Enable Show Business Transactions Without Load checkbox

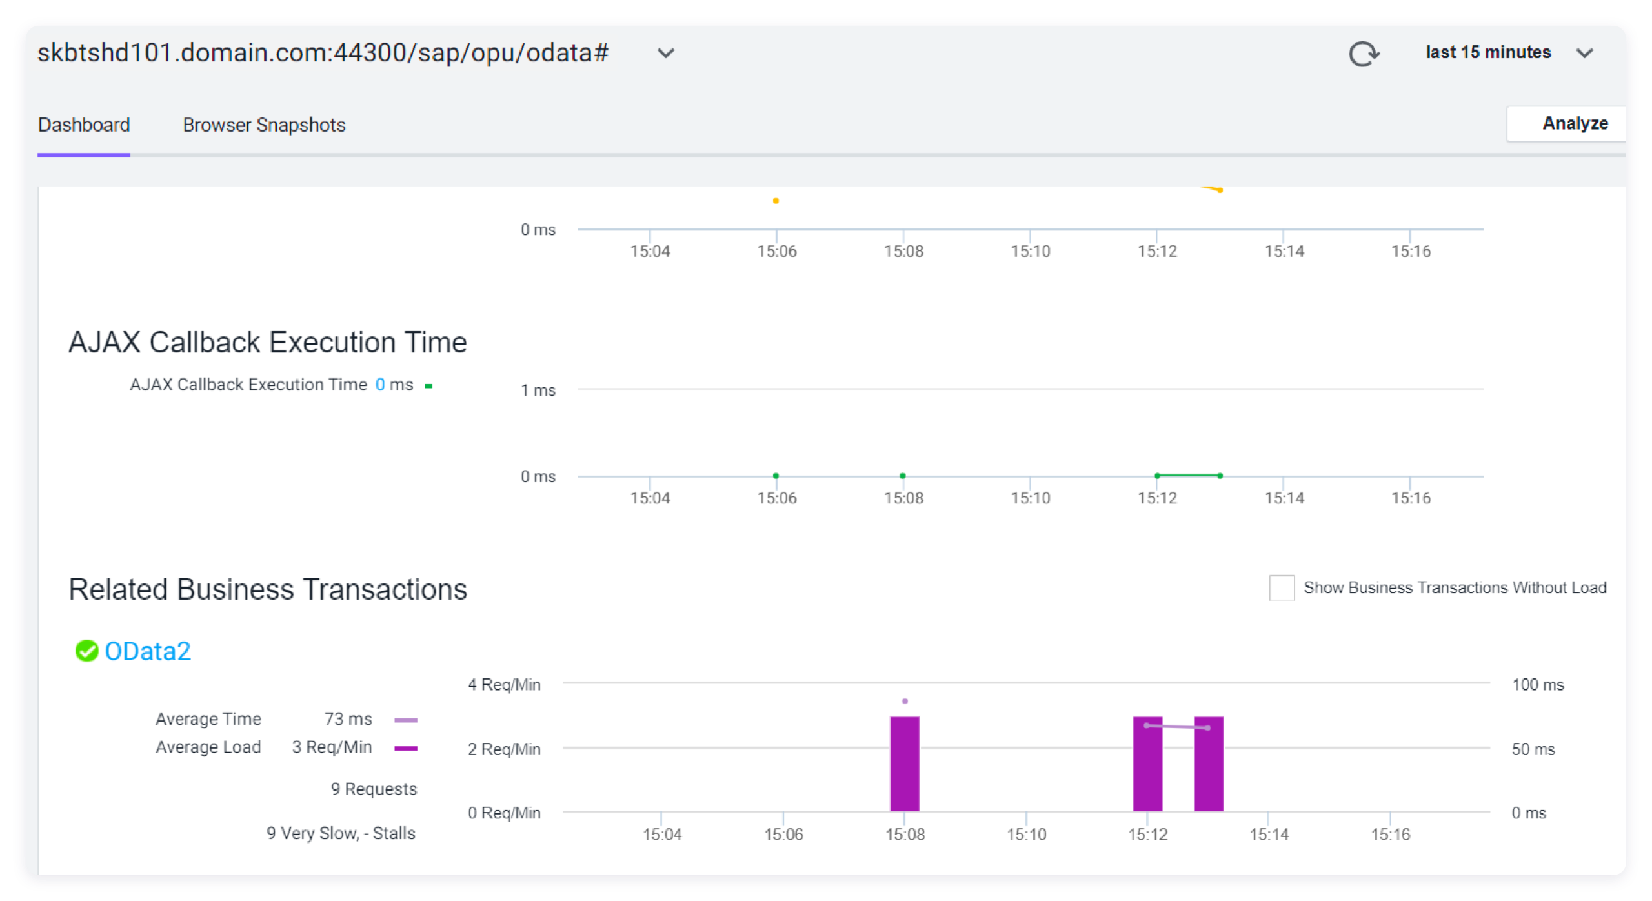(x=1281, y=587)
